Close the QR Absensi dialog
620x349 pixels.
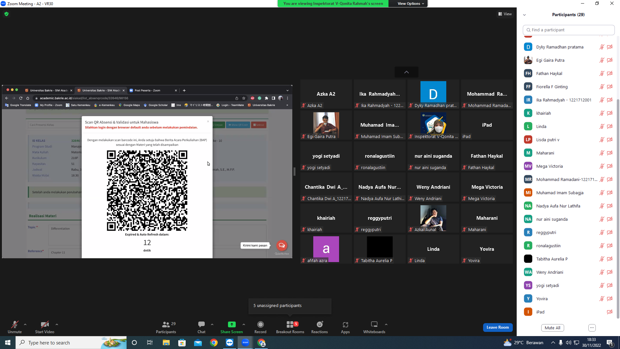point(208,122)
